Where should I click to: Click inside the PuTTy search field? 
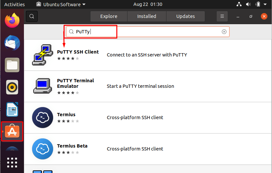click(x=148, y=32)
